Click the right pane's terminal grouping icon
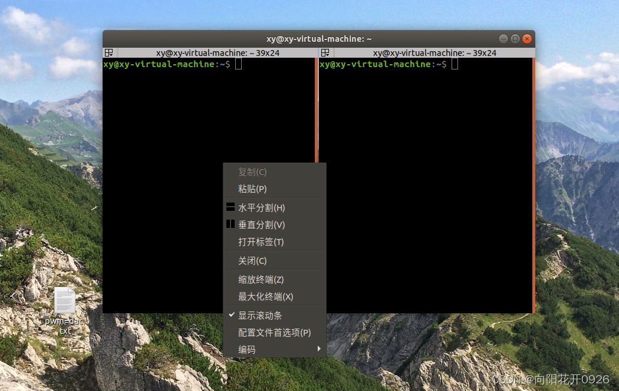The width and height of the screenshot is (619, 391). [325, 52]
